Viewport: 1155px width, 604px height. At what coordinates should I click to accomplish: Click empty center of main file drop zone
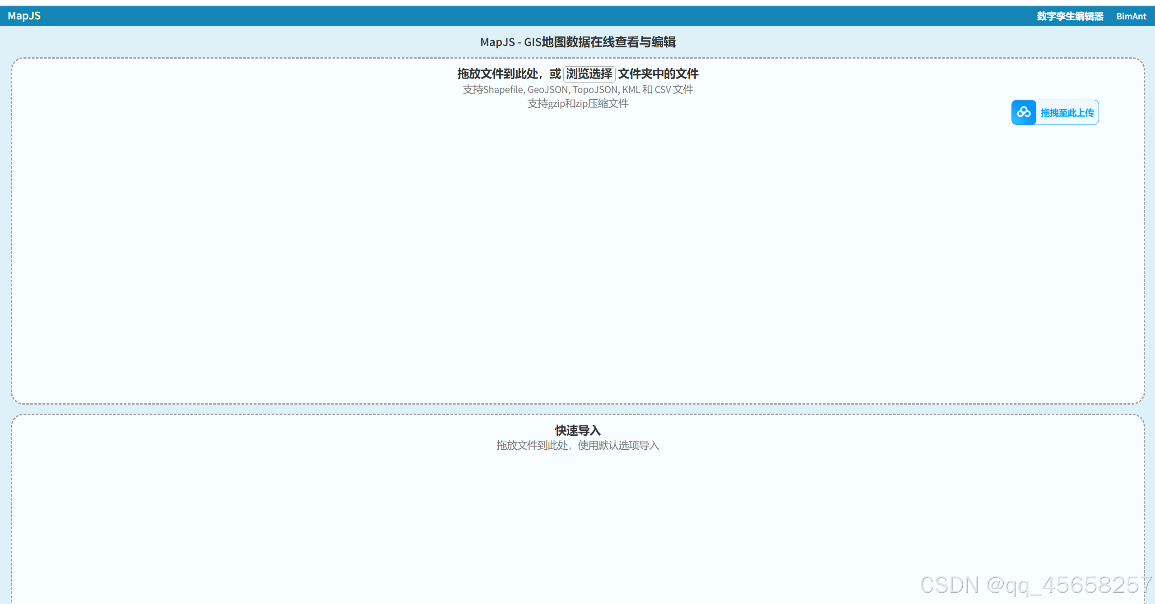pyautogui.click(x=578, y=253)
